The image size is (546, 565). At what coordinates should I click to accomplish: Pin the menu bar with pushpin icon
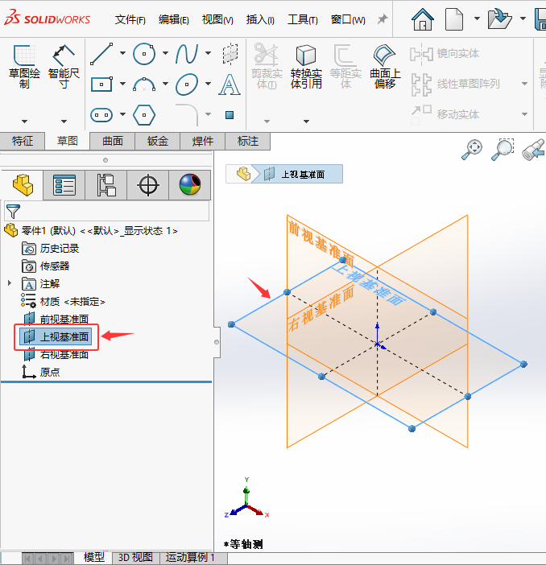click(383, 19)
